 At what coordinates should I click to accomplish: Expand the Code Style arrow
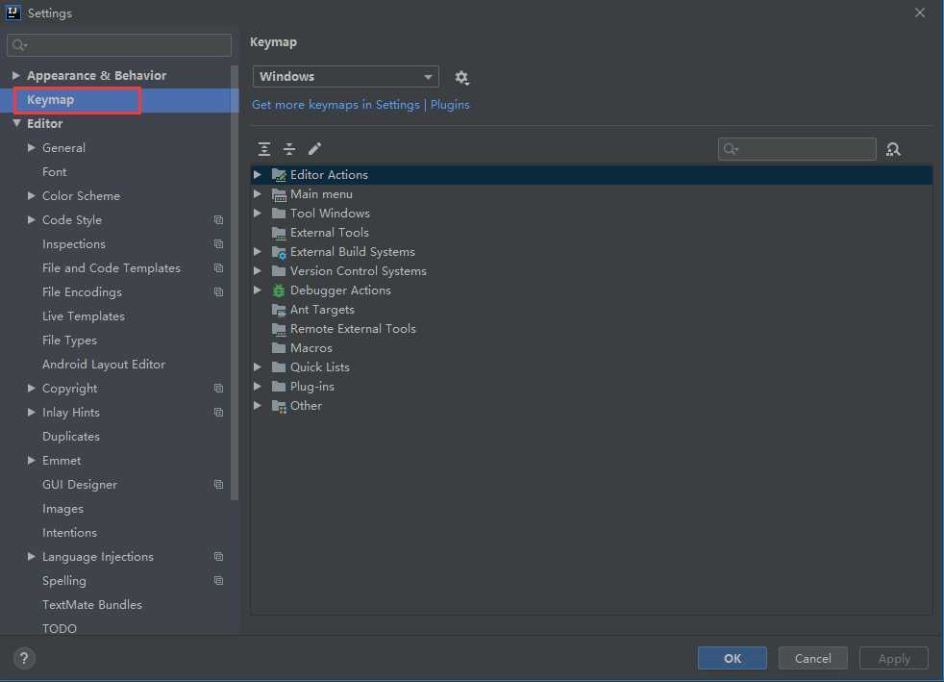[32, 220]
